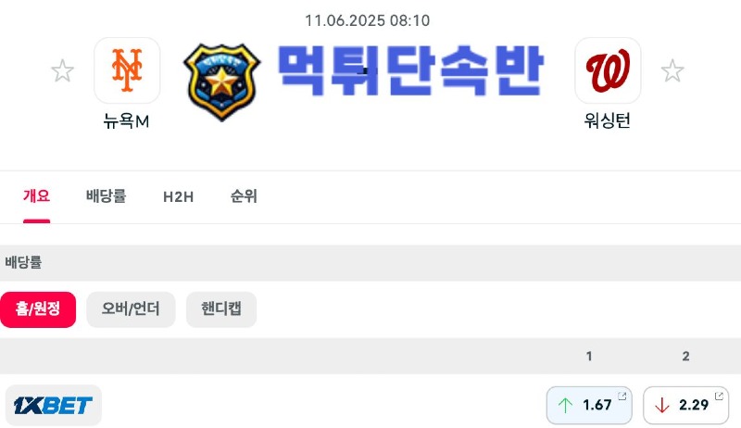The height and width of the screenshot is (428, 741).
Task: Open external link icon on the 1.67 odds
Action: 622,396
